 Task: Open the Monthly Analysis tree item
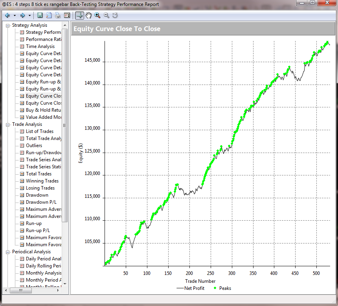pyautogui.click(x=43, y=273)
